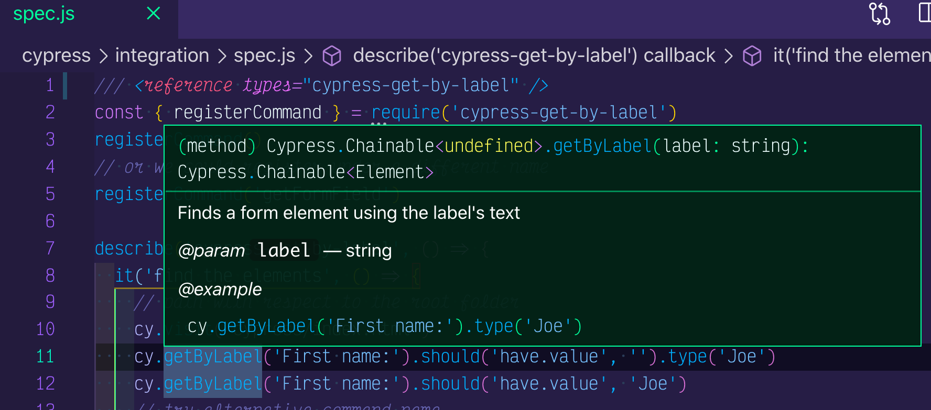Click the @example tag in tooltip
This screenshot has width=931, height=410.
[x=220, y=289]
